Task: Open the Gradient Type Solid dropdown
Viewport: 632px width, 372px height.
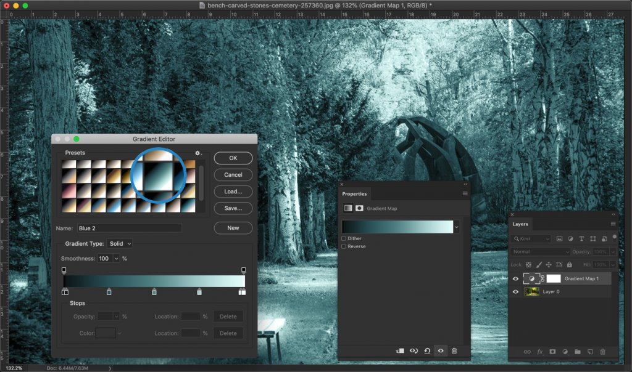Action: (x=120, y=243)
